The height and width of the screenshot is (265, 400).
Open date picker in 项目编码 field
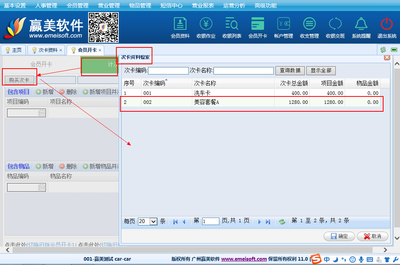pyautogui.click(x=42, y=113)
